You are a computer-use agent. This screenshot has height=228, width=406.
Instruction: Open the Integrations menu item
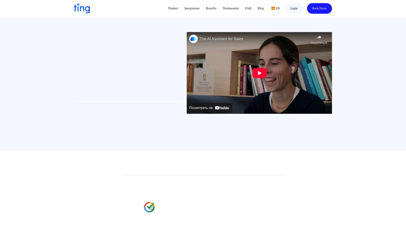point(192,8)
